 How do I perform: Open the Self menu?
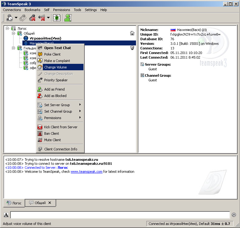pyautogui.click(x=47, y=10)
